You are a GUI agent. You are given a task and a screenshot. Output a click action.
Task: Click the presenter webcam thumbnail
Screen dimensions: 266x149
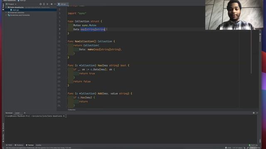[x=234, y=15]
